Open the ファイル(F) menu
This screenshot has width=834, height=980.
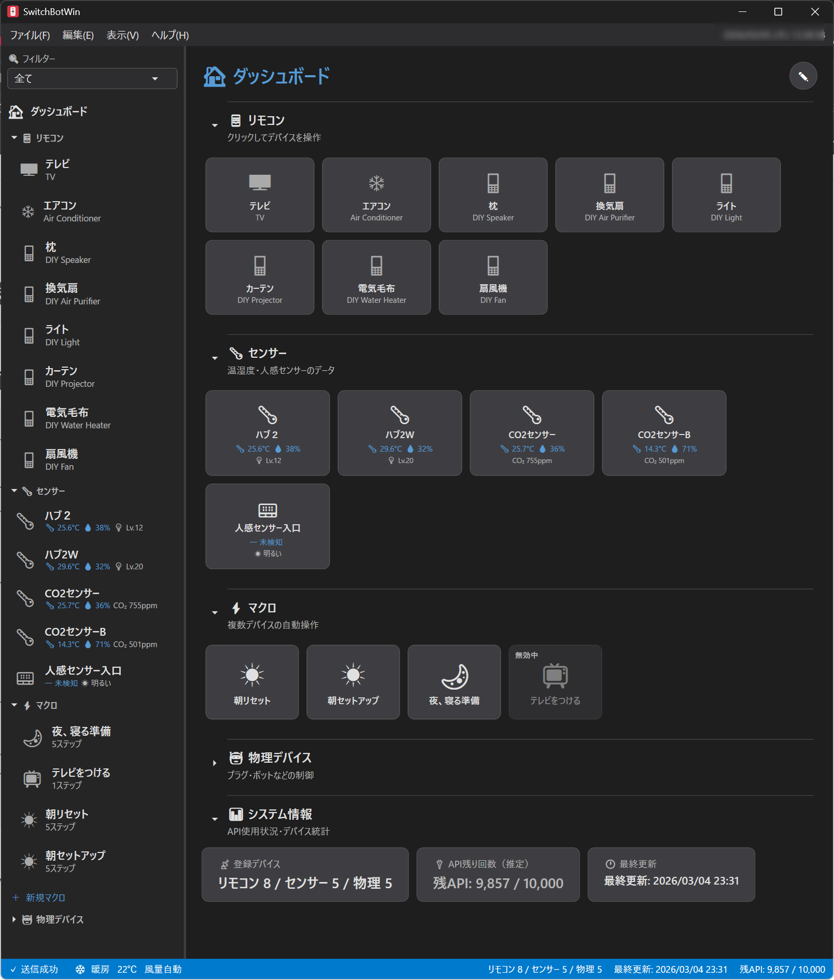point(30,35)
